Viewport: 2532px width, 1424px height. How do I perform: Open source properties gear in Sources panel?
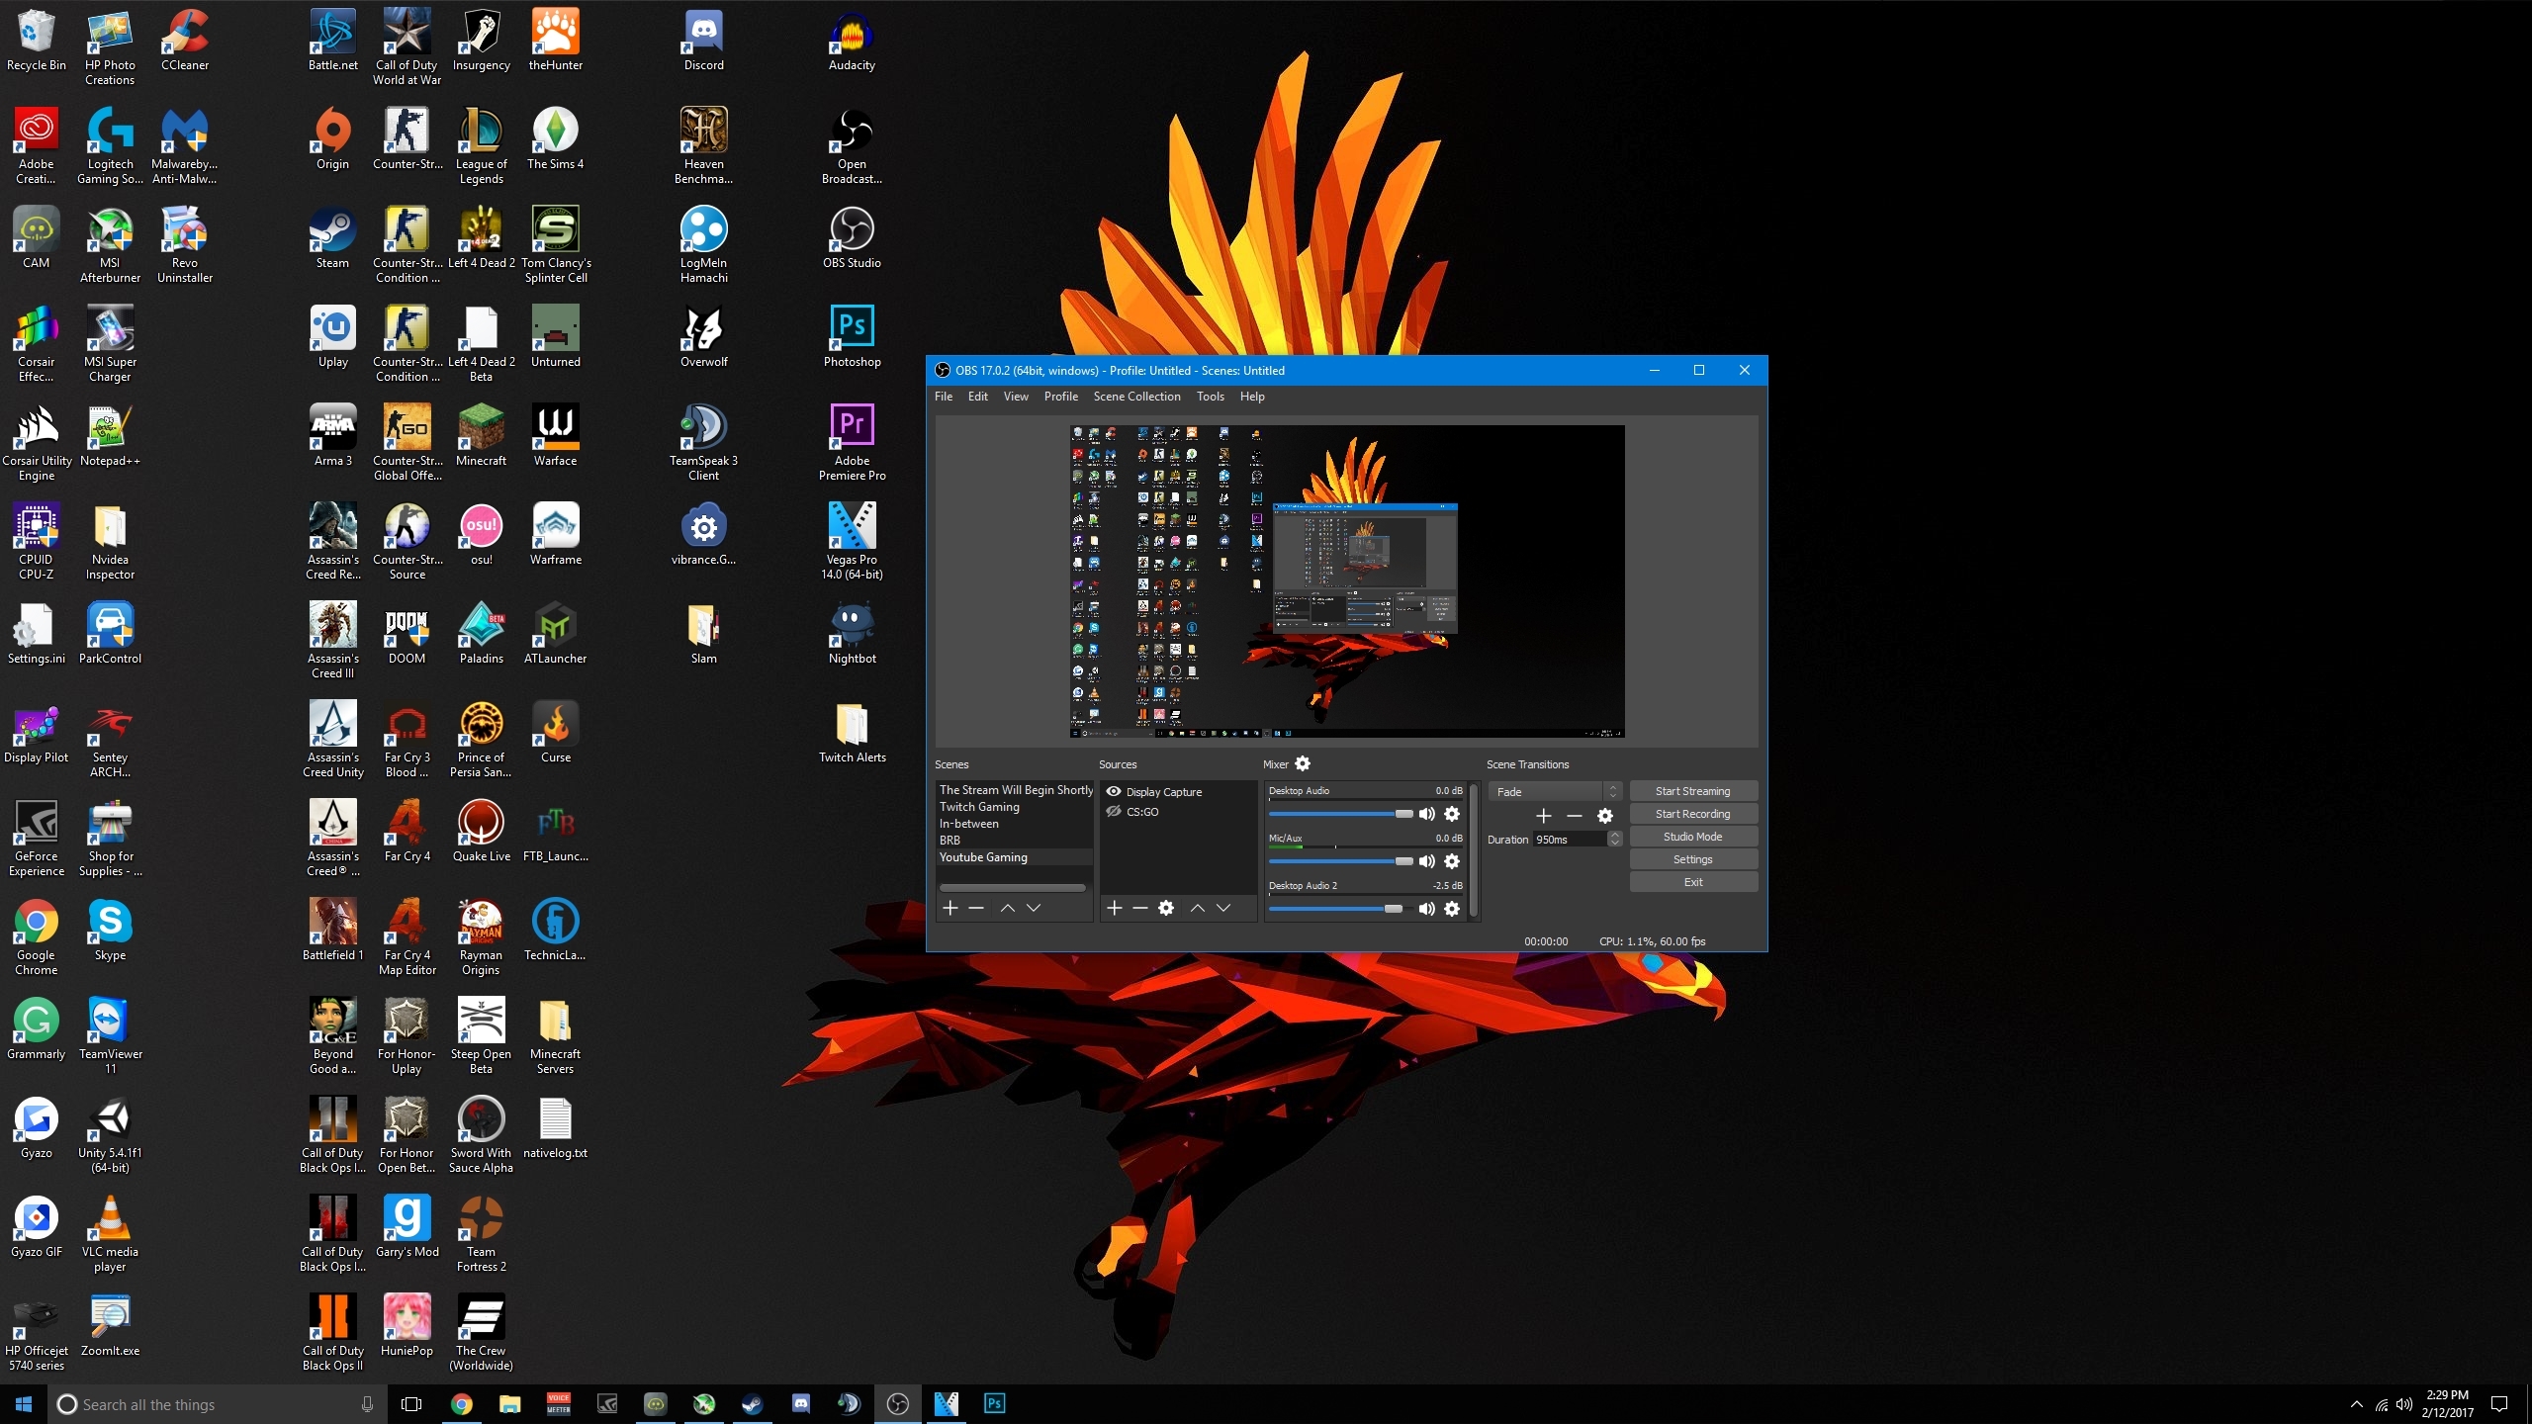click(x=1166, y=908)
